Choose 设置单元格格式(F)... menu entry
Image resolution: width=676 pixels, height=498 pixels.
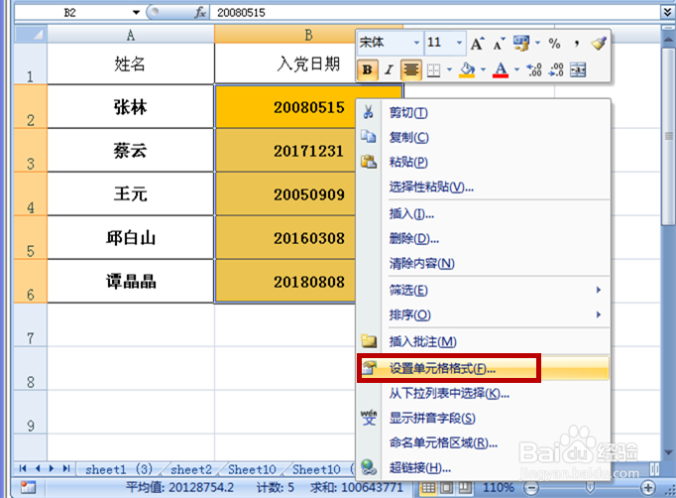pos(483,368)
